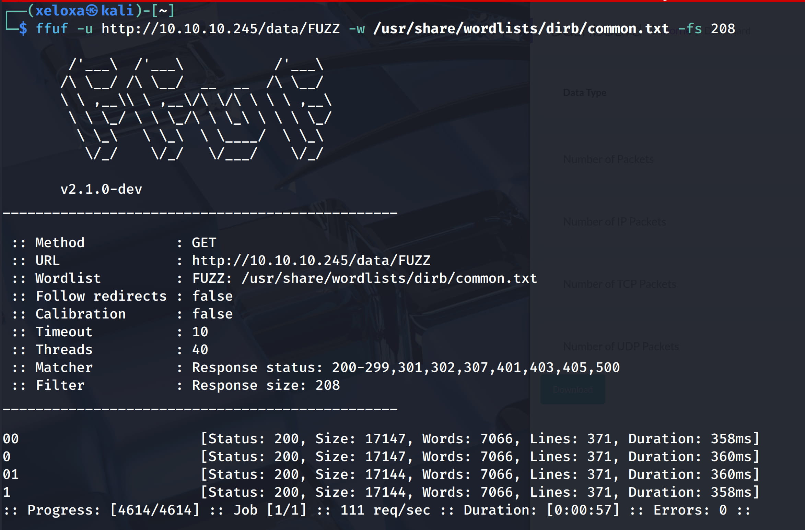
Task: Click the Threads value 40
Action: pyautogui.click(x=200, y=350)
